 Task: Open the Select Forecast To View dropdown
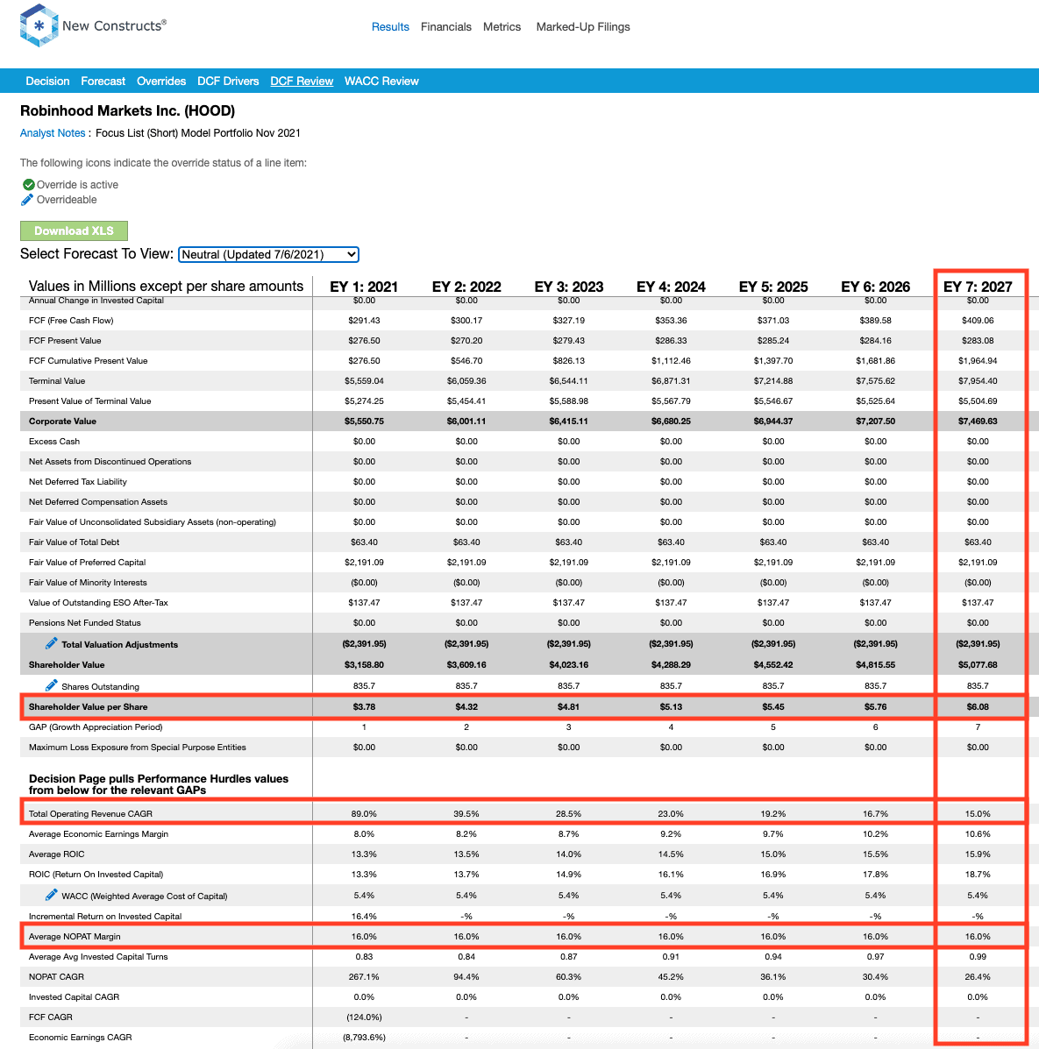pyautogui.click(x=268, y=254)
